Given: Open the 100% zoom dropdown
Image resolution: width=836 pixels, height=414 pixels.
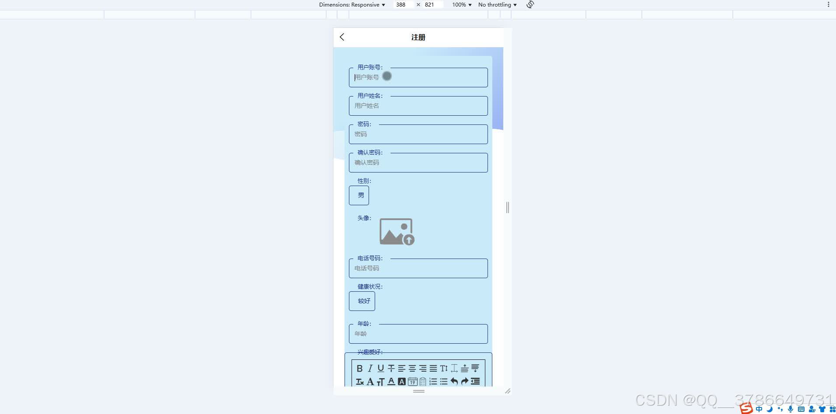Looking at the screenshot, I should point(462,5).
